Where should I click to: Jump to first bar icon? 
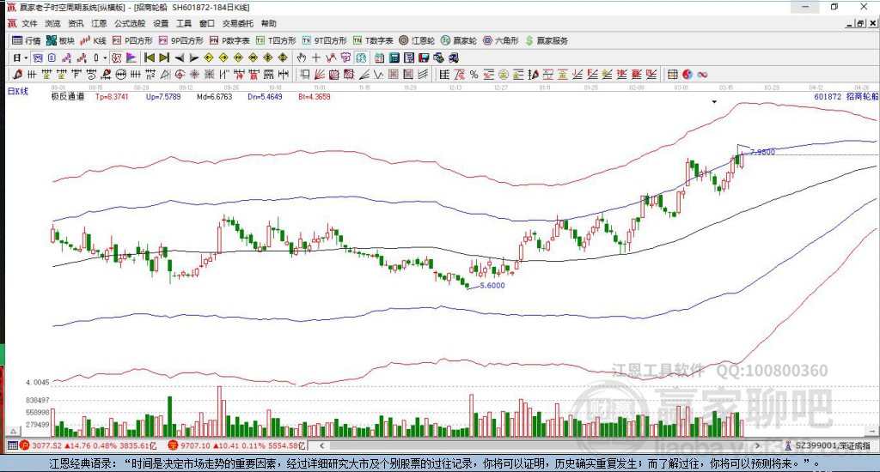click(150, 57)
